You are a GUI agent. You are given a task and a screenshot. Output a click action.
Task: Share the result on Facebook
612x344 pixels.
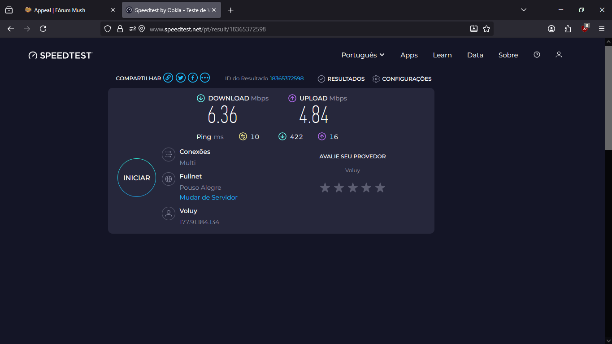(x=193, y=78)
